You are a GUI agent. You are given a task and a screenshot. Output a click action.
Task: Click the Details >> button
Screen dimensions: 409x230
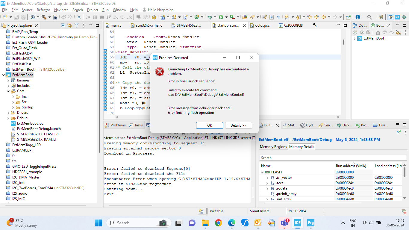238,125
